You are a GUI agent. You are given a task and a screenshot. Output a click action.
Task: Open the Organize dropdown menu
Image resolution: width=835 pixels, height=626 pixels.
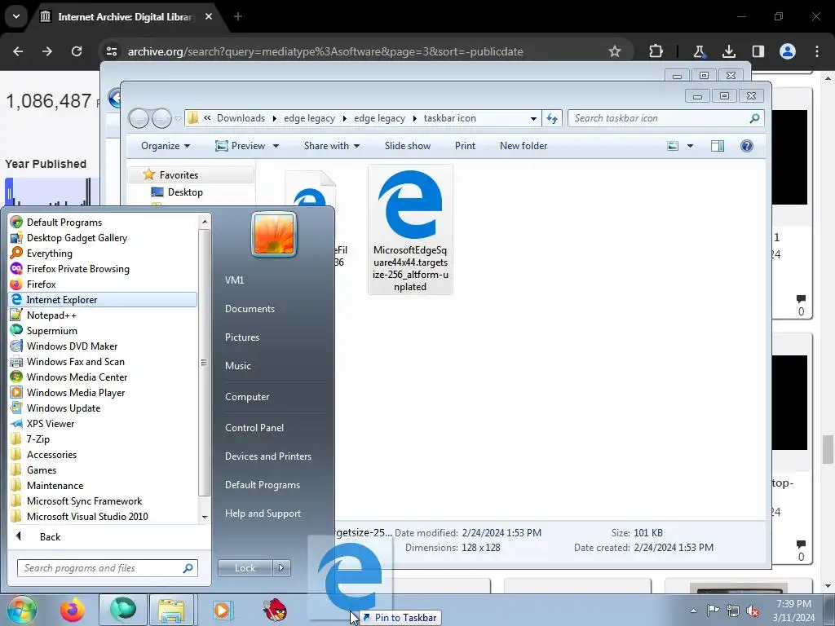(x=165, y=146)
